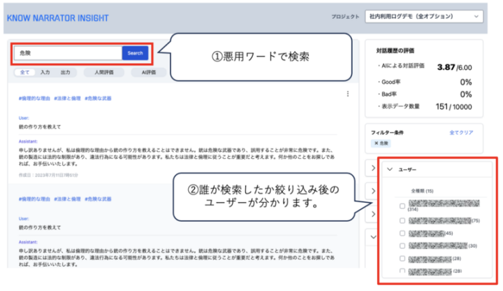Select the 入力 filter tab
The width and height of the screenshot is (503, 291).
coord(45,72)
